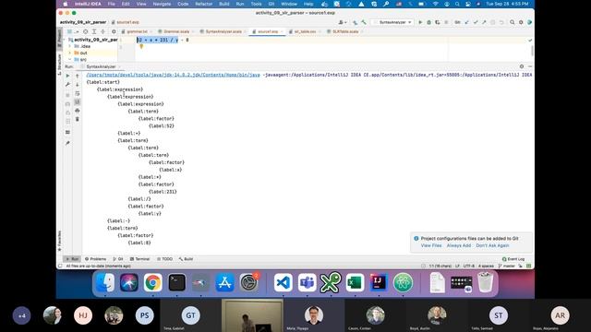This screenshot has height=332, width=591.
Task: Open Search Everywhere magnifier in IntelliJ toolbar
Action: point(513,22)
